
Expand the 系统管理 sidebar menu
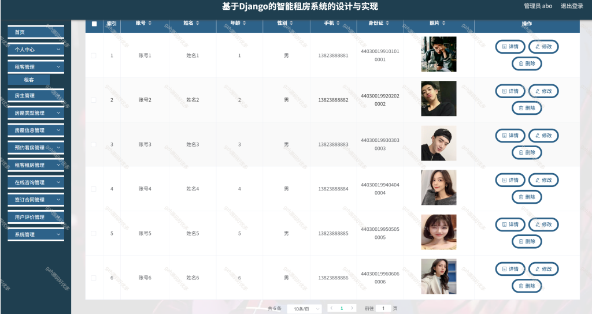36,234
